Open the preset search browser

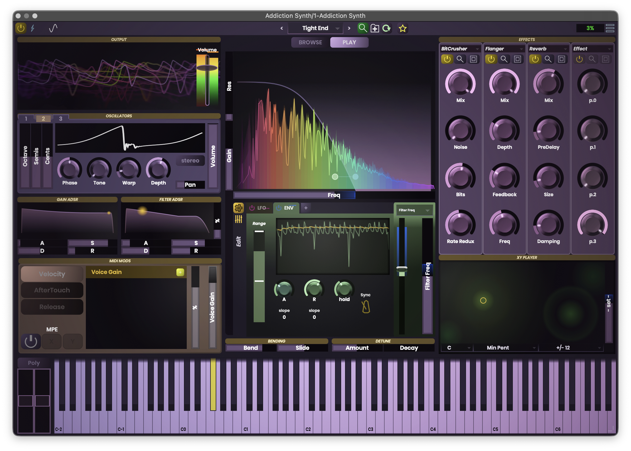pos(363,28)
